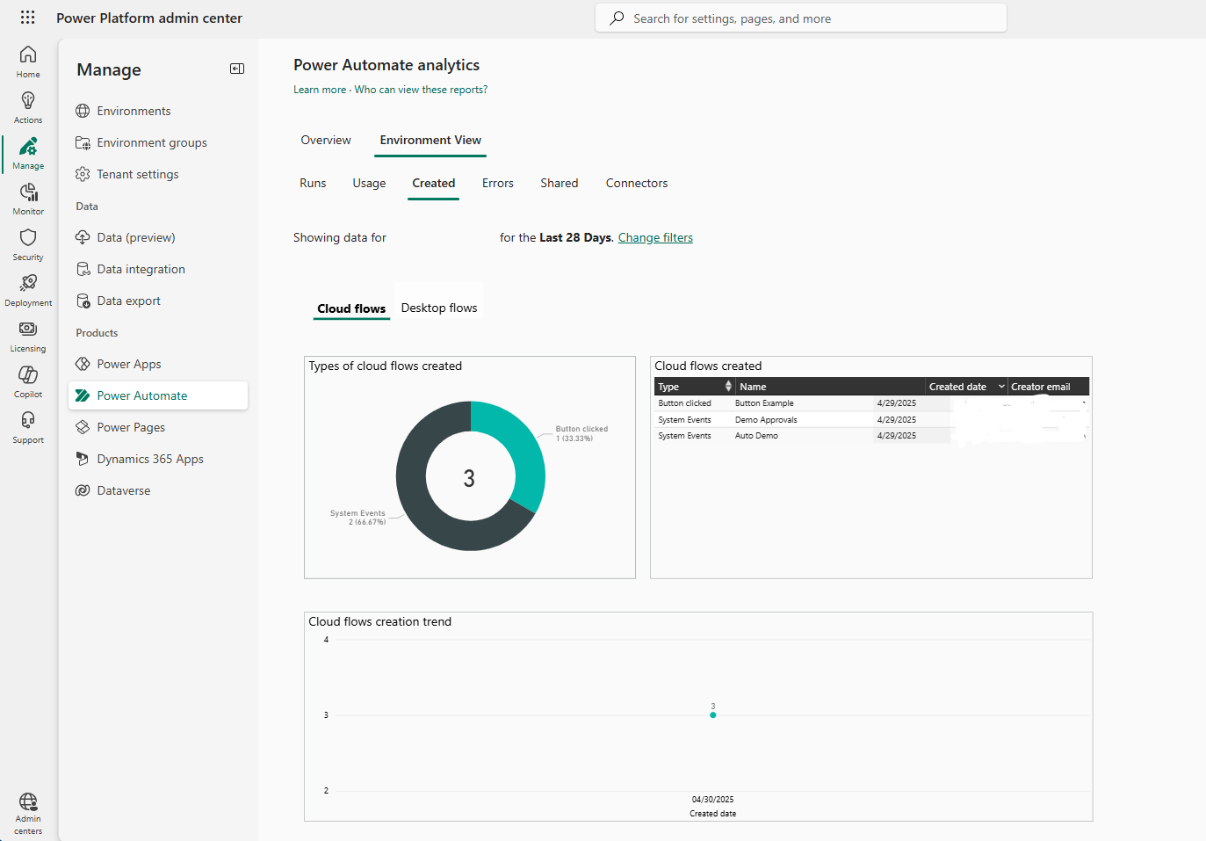The width and height of the screenshot is (1206, 841).
Task: Open the Learn more link
Action: [x=320, y=89]
